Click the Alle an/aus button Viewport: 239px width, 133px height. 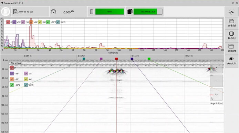click(x=16, y=63)
